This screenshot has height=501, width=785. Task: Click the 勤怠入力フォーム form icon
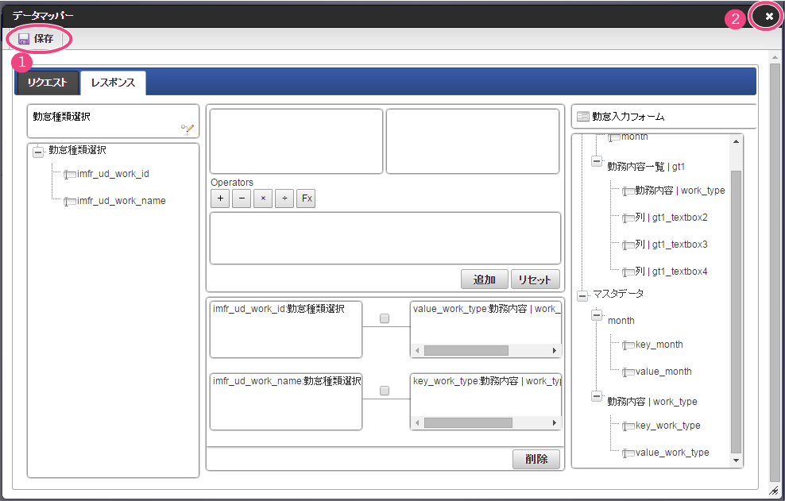click(582, 117)
